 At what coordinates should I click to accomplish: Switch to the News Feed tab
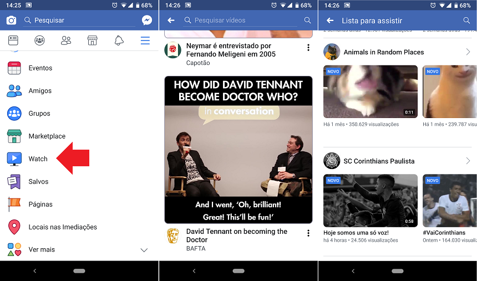click(x=13, y=40)
